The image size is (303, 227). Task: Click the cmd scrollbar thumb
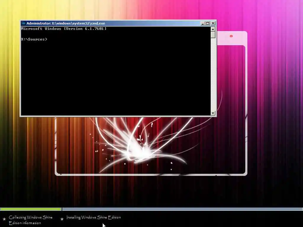coord(213,35)
